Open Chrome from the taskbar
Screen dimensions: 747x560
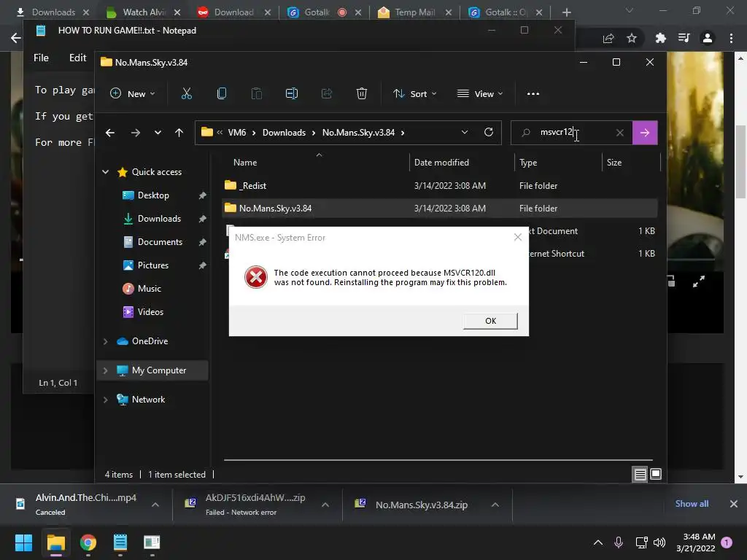(88, 542)
